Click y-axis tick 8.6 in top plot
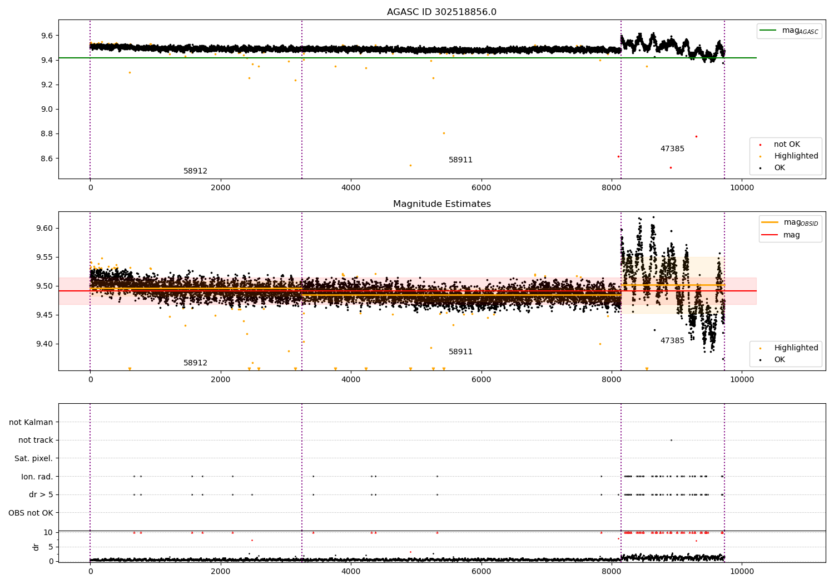 pyautogui.click(x=47, y=159)
